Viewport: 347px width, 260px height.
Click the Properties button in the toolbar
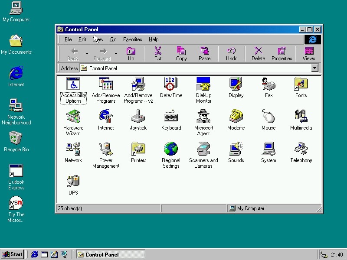tap(282, 53)
